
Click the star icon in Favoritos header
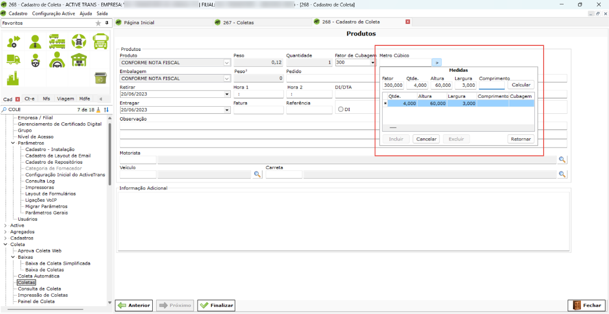coord(98,23)
